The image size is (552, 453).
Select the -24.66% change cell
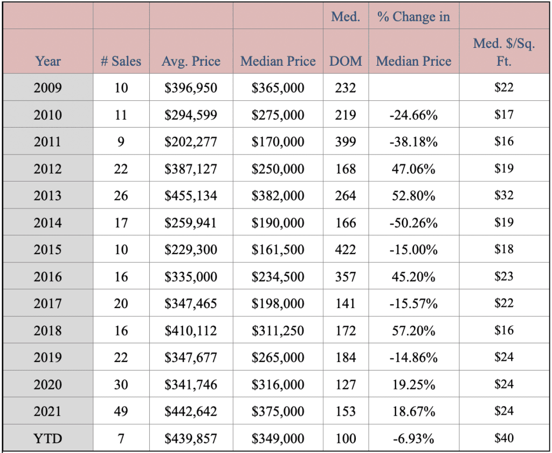coord(413,115)
